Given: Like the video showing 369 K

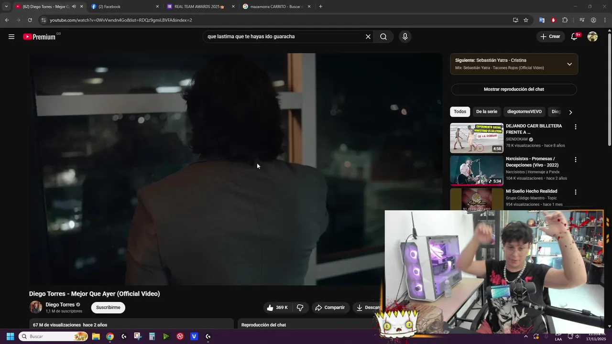Looking at the screenshot, I should click(x=277, y=308).
